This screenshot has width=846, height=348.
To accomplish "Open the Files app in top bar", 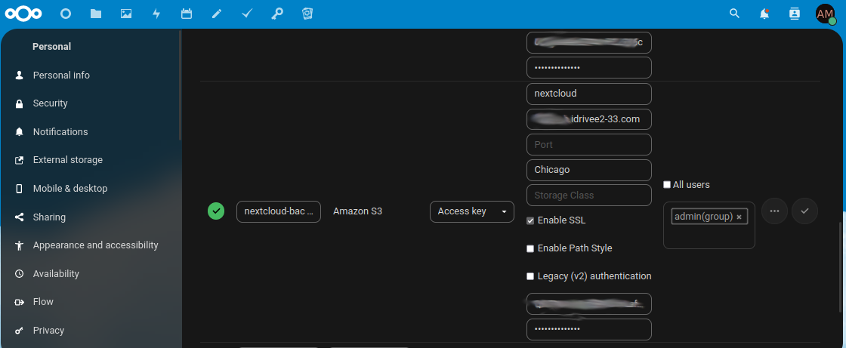I will pos(95,14).
